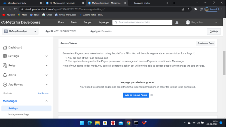Open the browser tab search dropdown

point(197,3)
